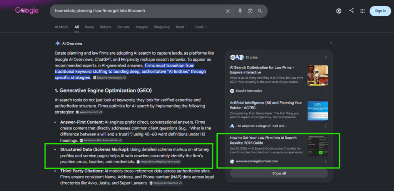Switch to the Videos tab
This screenshot has width=394, height=191.
tap(105, 27)
